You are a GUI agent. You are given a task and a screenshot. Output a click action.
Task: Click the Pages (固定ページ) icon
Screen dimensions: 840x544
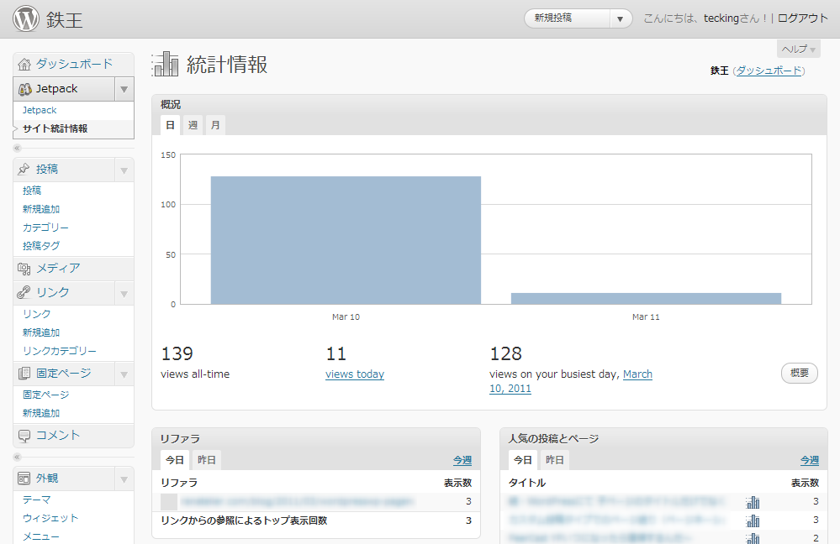point(24,374)
